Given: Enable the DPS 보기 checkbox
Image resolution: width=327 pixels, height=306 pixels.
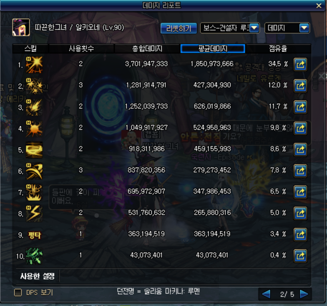Looking at the screenshot, I should click(18, 293).
